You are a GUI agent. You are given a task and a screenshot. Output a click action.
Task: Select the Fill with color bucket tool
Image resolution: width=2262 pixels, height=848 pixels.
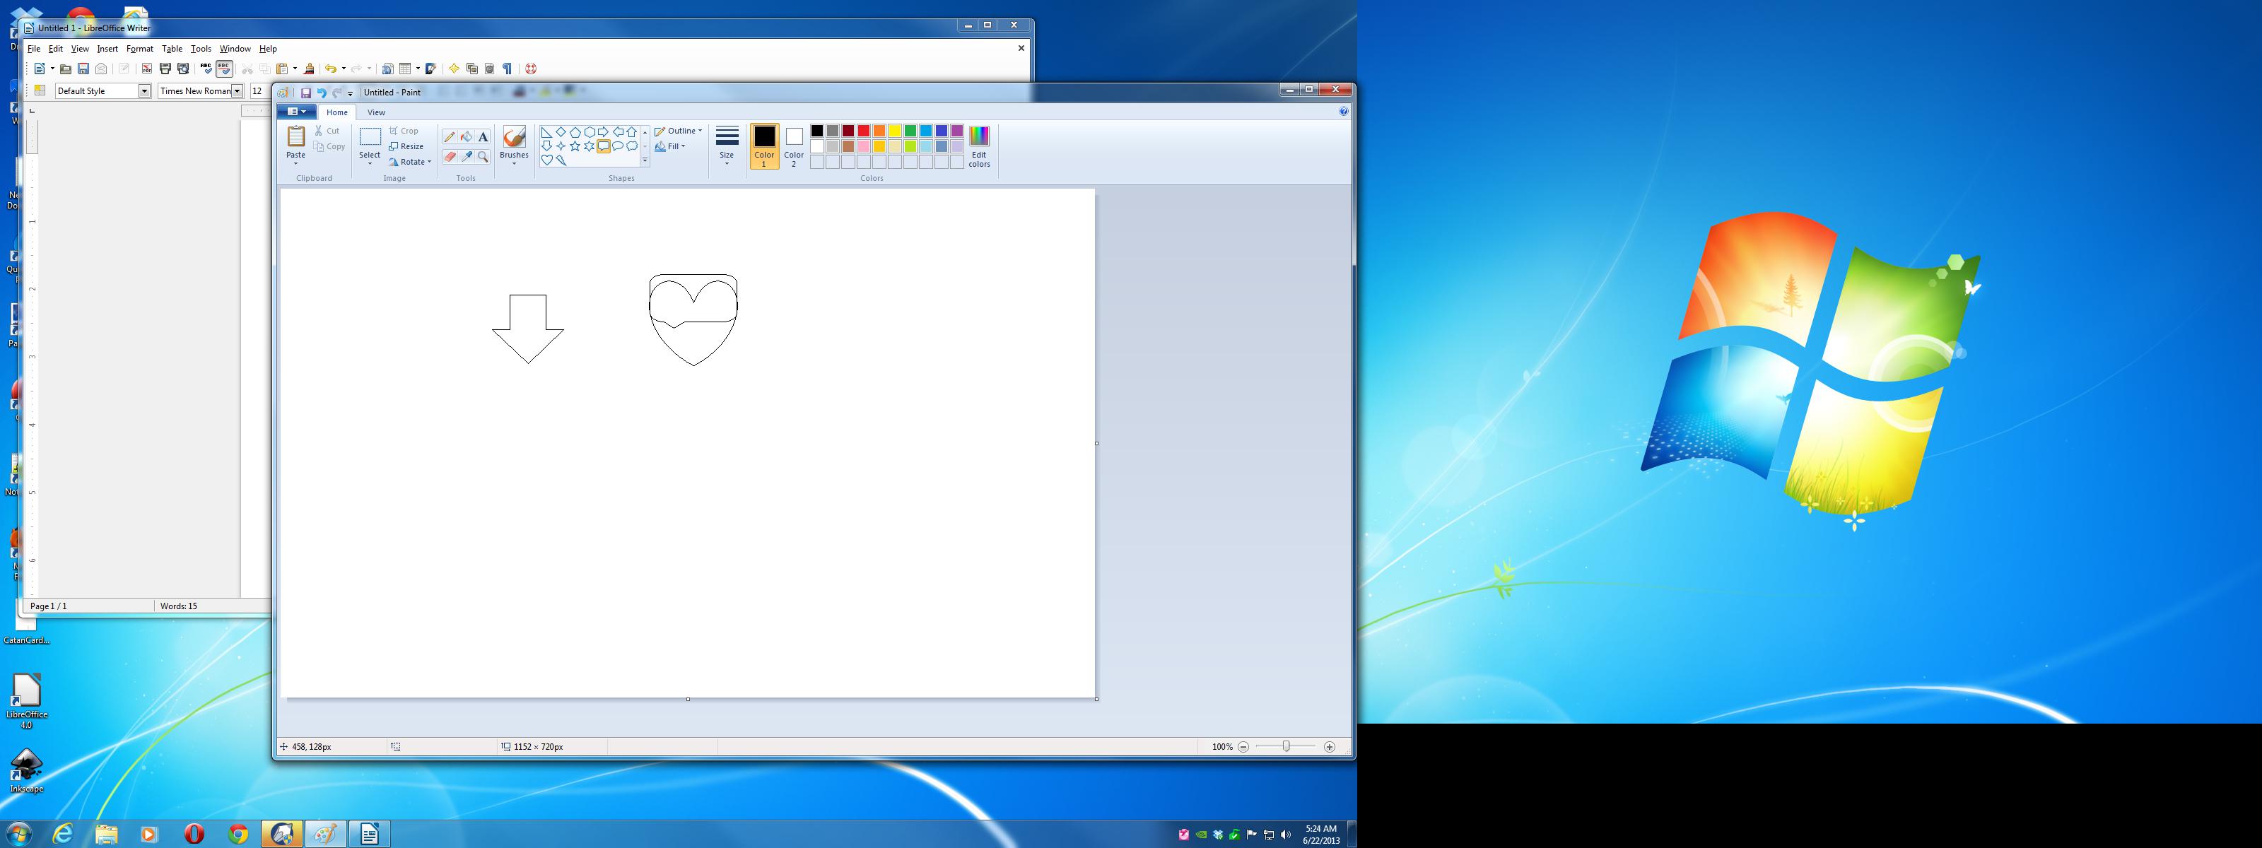(467, 137)
